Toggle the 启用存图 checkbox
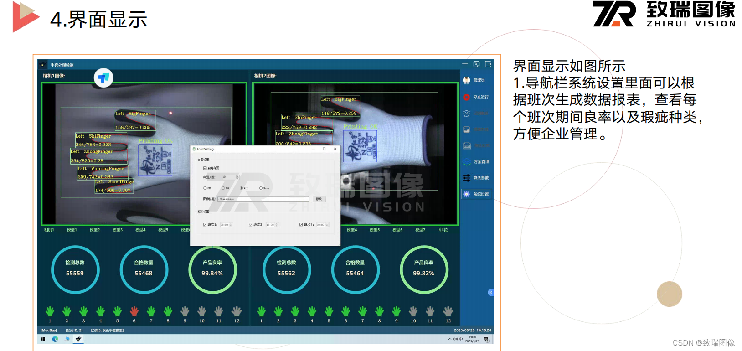742x351 pixels. coord(205,168)
